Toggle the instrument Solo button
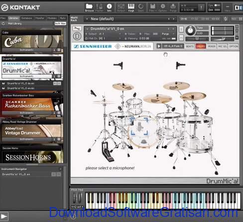The image size is (243, 222). point(181,29)
